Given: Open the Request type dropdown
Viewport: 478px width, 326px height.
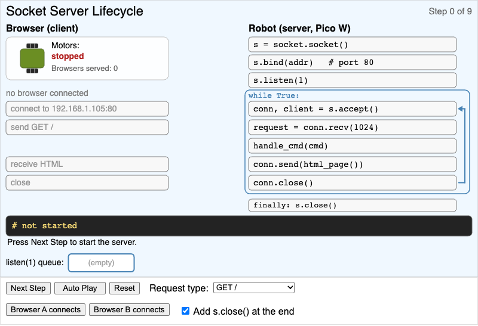Looking at the screenshot, I should coord(253,287).
